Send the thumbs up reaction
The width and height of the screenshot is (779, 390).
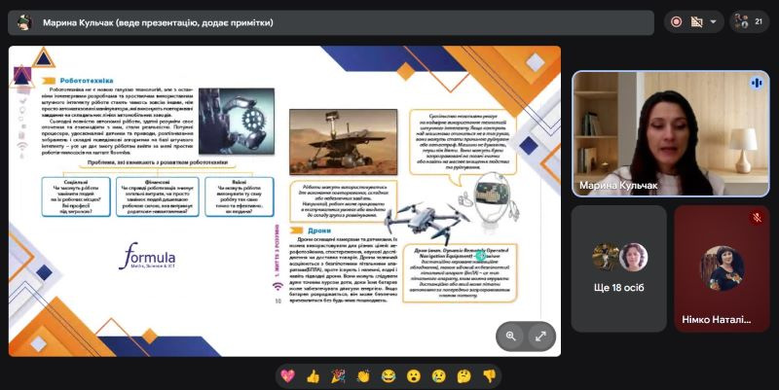point(313,375)
